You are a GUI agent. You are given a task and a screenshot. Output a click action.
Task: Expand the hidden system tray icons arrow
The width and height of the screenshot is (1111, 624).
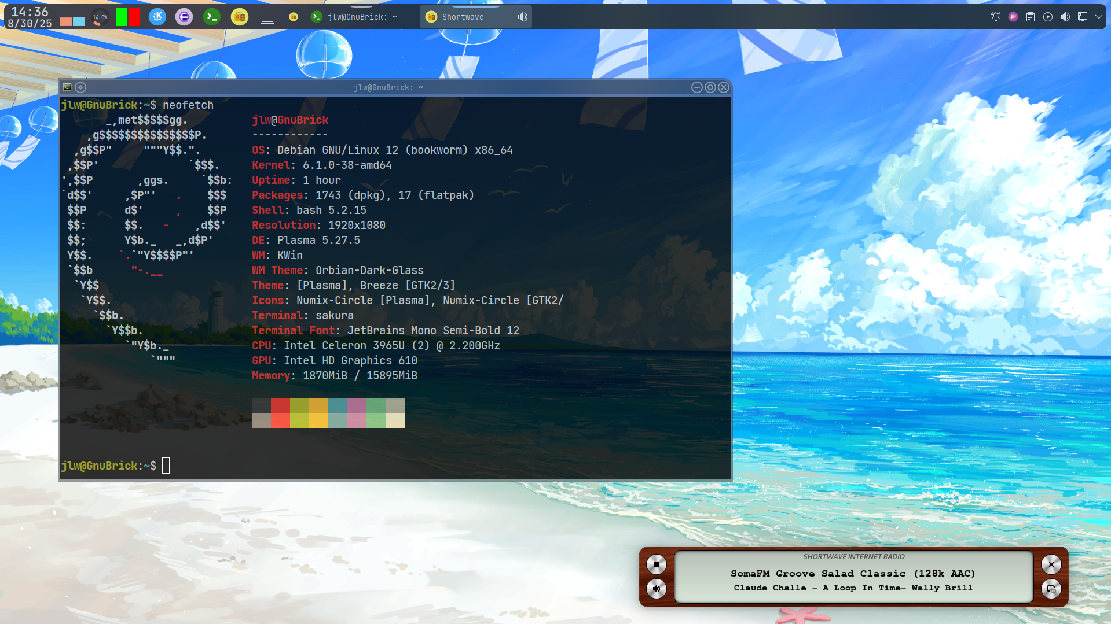[x=1098, y=17]
